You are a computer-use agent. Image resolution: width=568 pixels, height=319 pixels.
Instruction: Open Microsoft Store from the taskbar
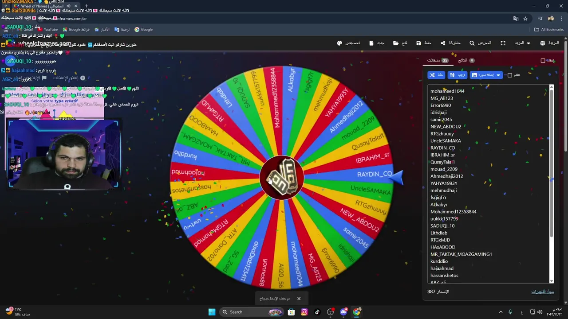pyautogui.click(x=291, y=312)
